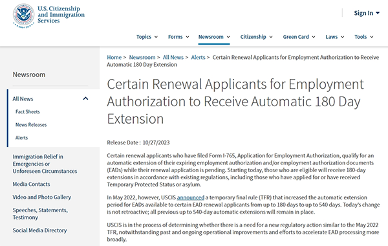
Task: Open Alerts in the sidebar
Action: point(21,138)
